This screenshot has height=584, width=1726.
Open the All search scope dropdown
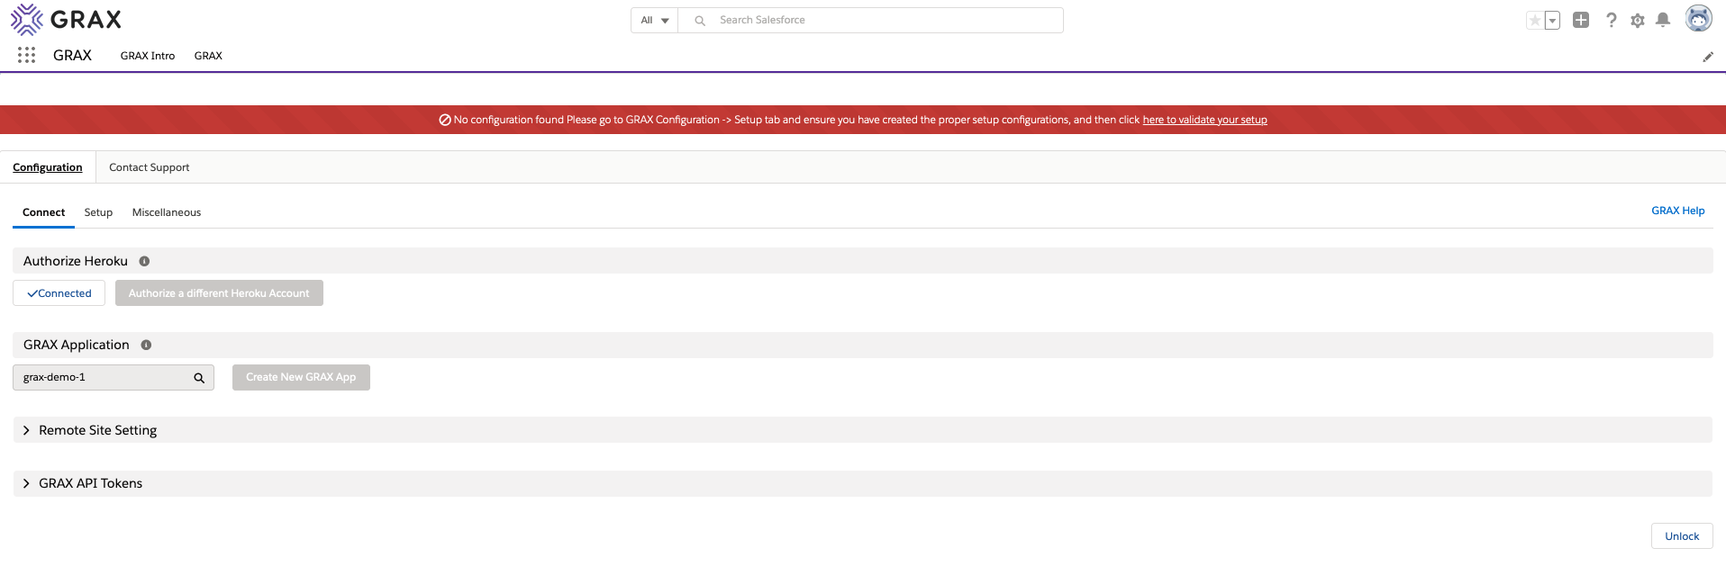(655, 20)
